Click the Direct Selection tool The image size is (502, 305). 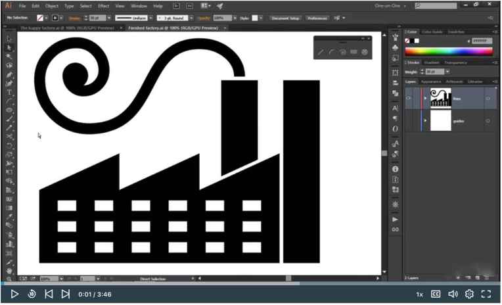pyautogui.click(x=9, y=48)
